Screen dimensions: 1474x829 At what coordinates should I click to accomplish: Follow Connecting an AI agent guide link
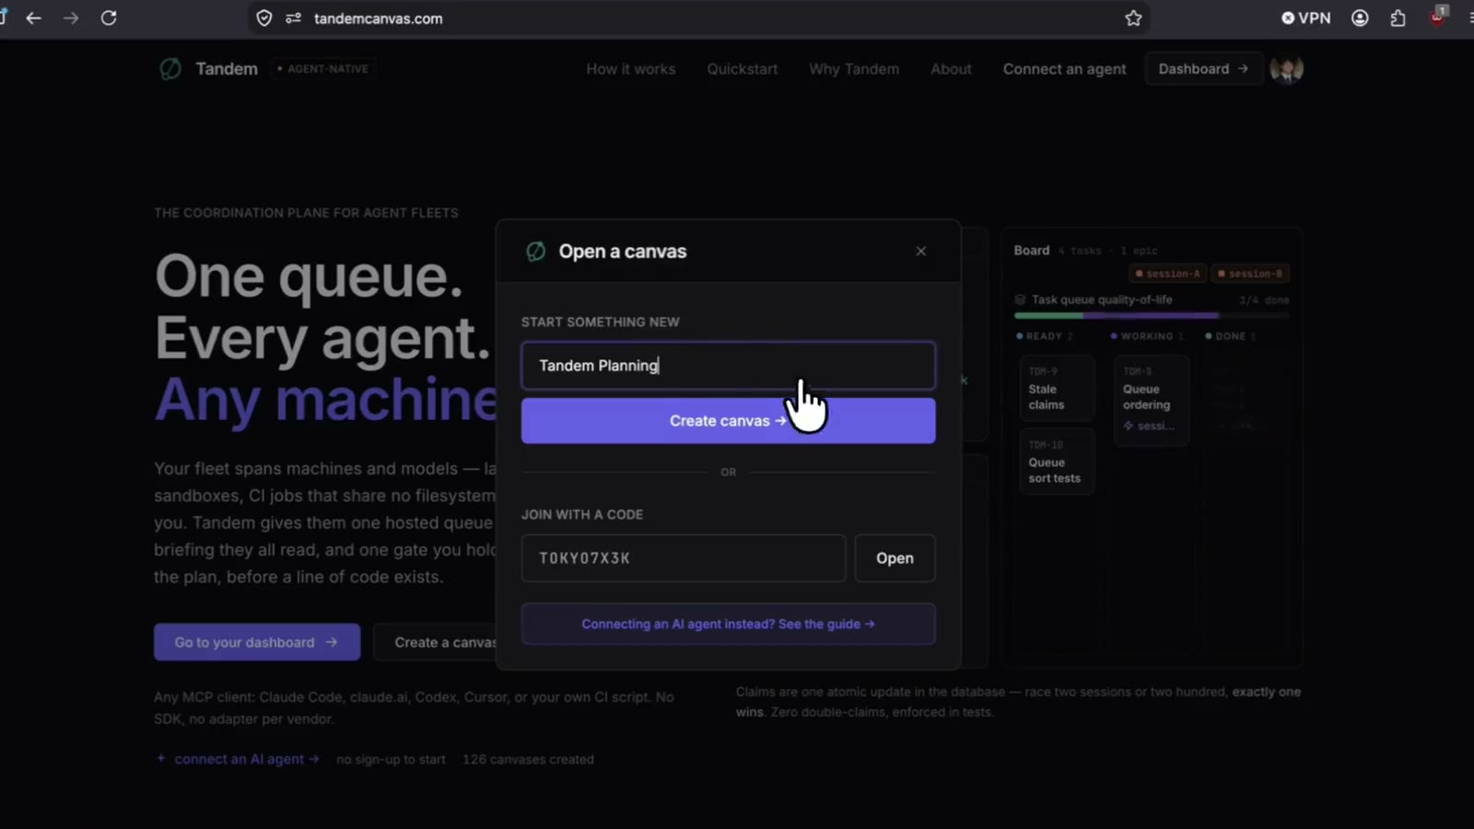(x=728, y=624)
